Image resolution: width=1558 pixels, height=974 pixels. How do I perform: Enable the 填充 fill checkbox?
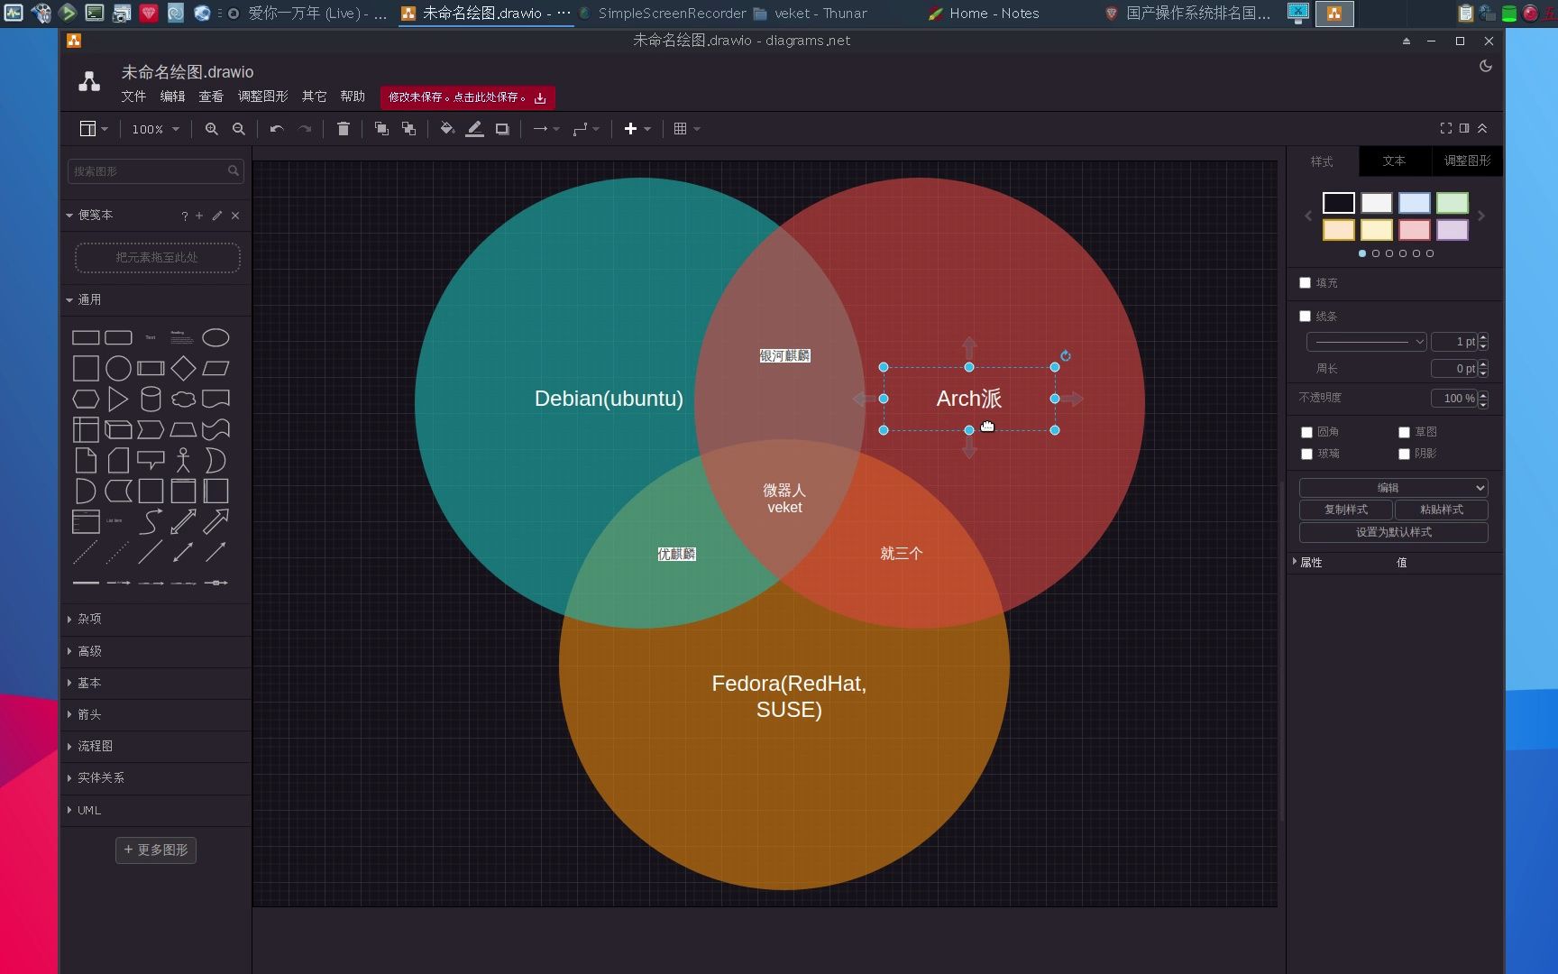point(1305,283)
